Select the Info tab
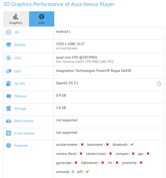 [41, 19]
